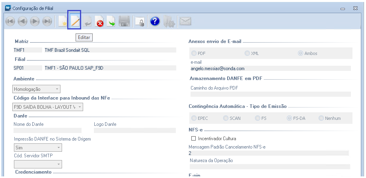Click the NF app icon in title bar
Image resolution: width=366 pixels, height=178 pixels.
click(8, 8)
